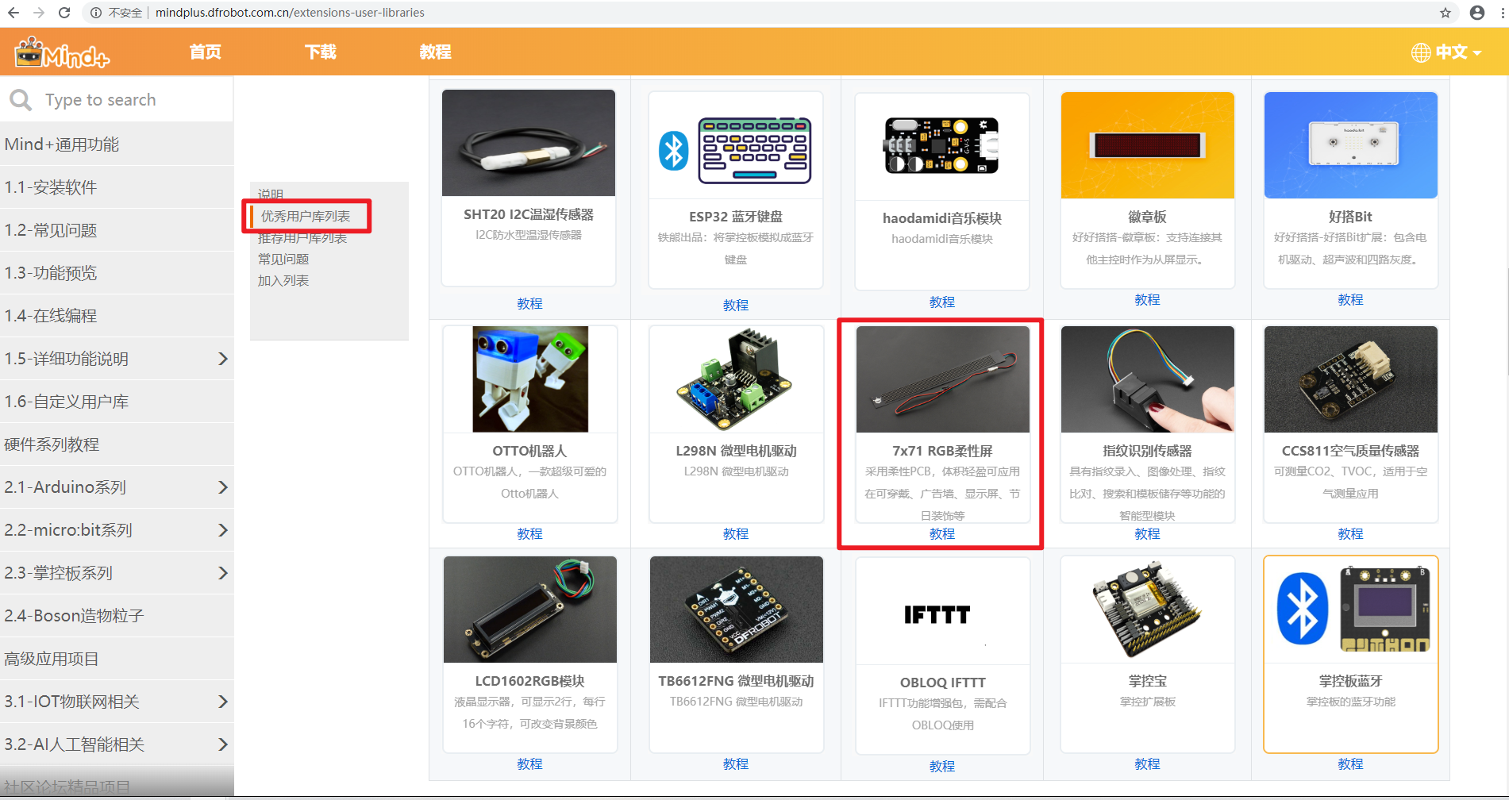Jump to 加入列表 anchor link
Image resolution: width=1509 pixels, height=800 pixels.
click(x=283, y=281)
